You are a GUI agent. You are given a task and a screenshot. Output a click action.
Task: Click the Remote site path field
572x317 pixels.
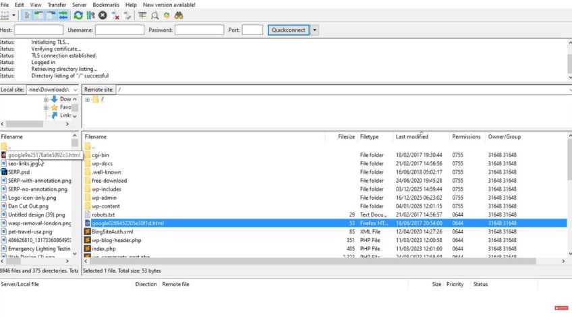343,90
